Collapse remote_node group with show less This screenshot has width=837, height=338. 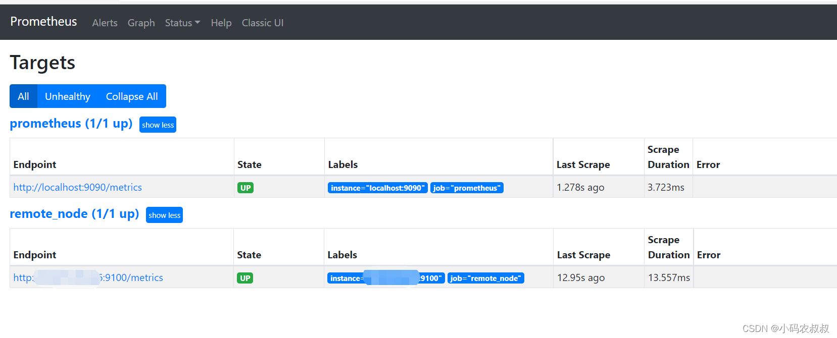pos(164,215)
